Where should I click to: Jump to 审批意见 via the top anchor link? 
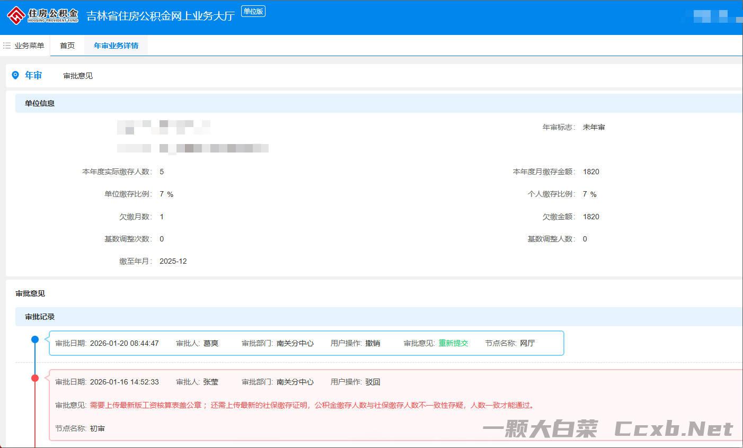click(78, 76)
